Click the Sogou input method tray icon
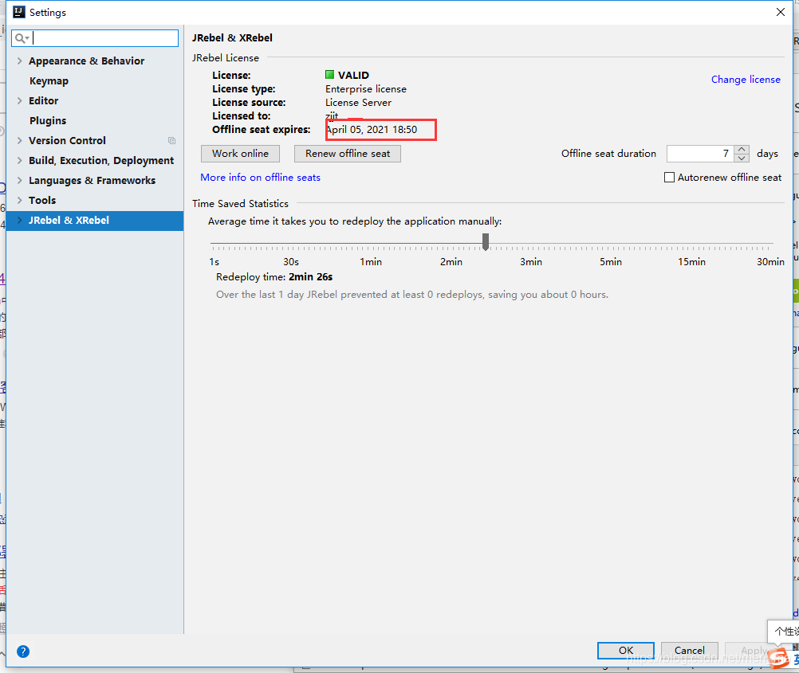 tap(779, 658)
